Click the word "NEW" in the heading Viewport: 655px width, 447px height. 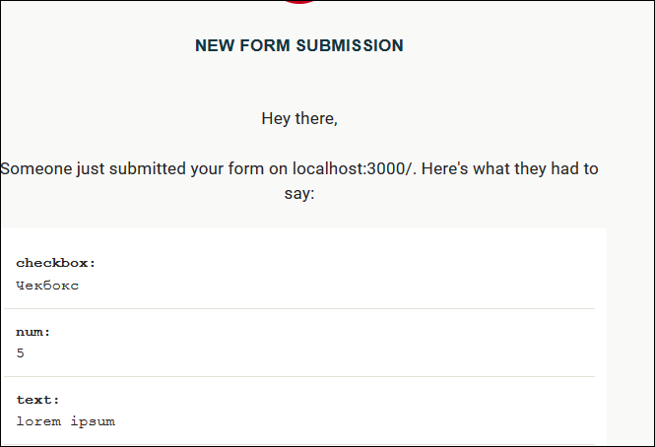(214, 45)
